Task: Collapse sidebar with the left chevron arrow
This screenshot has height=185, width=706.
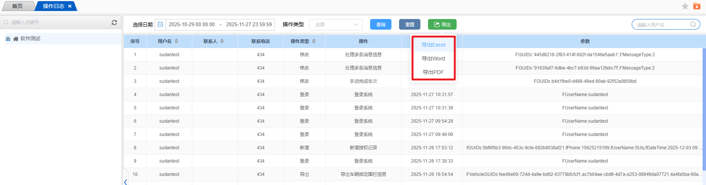Action: pyautogui.click(x=125, y=182)
